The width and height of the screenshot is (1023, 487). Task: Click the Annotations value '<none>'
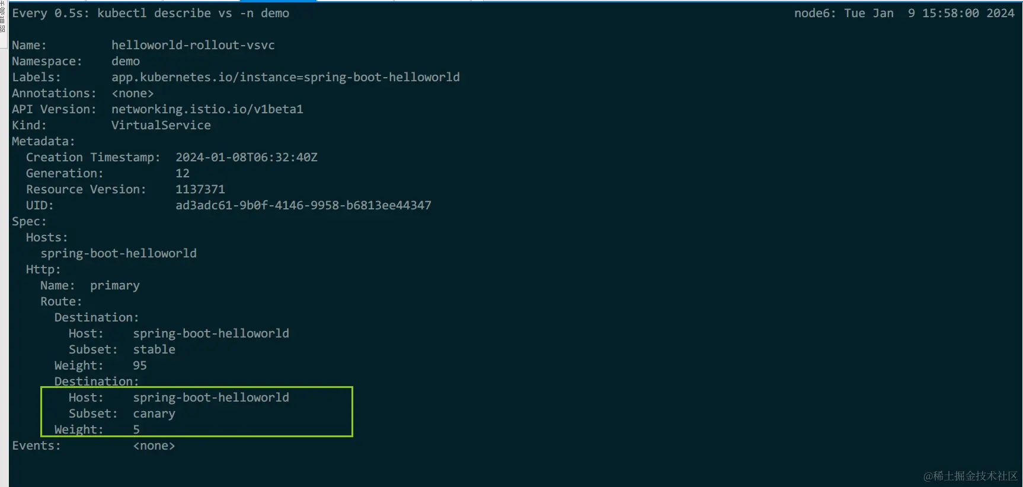tap(133, 93)
